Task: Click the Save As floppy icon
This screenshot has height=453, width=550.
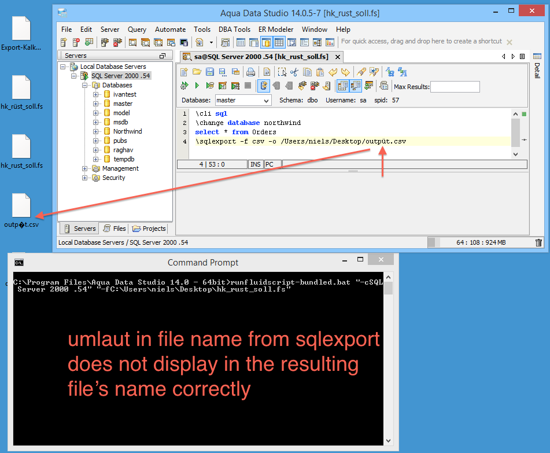Action: coord(223,72)
